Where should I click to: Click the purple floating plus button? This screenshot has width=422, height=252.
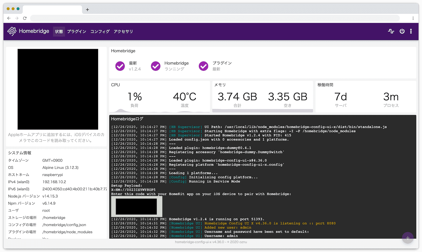coord(407,238)
